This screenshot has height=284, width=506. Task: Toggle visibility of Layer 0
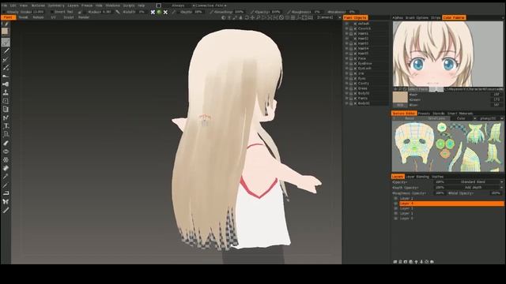pyautogui.click(x=395, y=219)
